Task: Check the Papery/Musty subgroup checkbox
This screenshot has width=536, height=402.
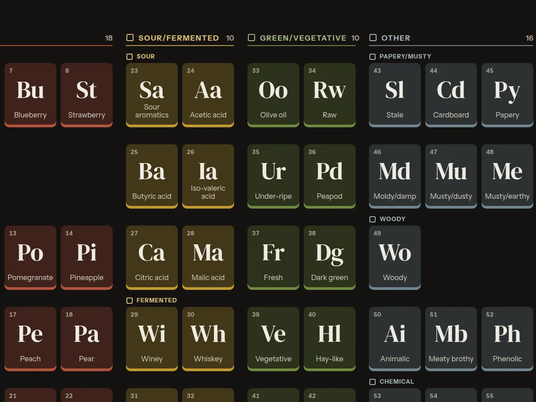Action: point(373,57)
